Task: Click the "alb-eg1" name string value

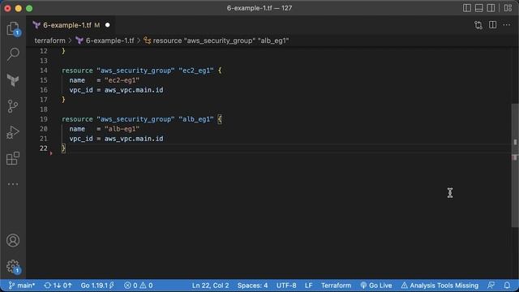Action: (x=122, y=129)
